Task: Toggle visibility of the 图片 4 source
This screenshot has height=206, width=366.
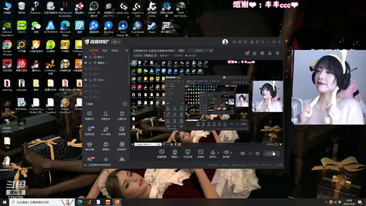Action: pos(86,86)
